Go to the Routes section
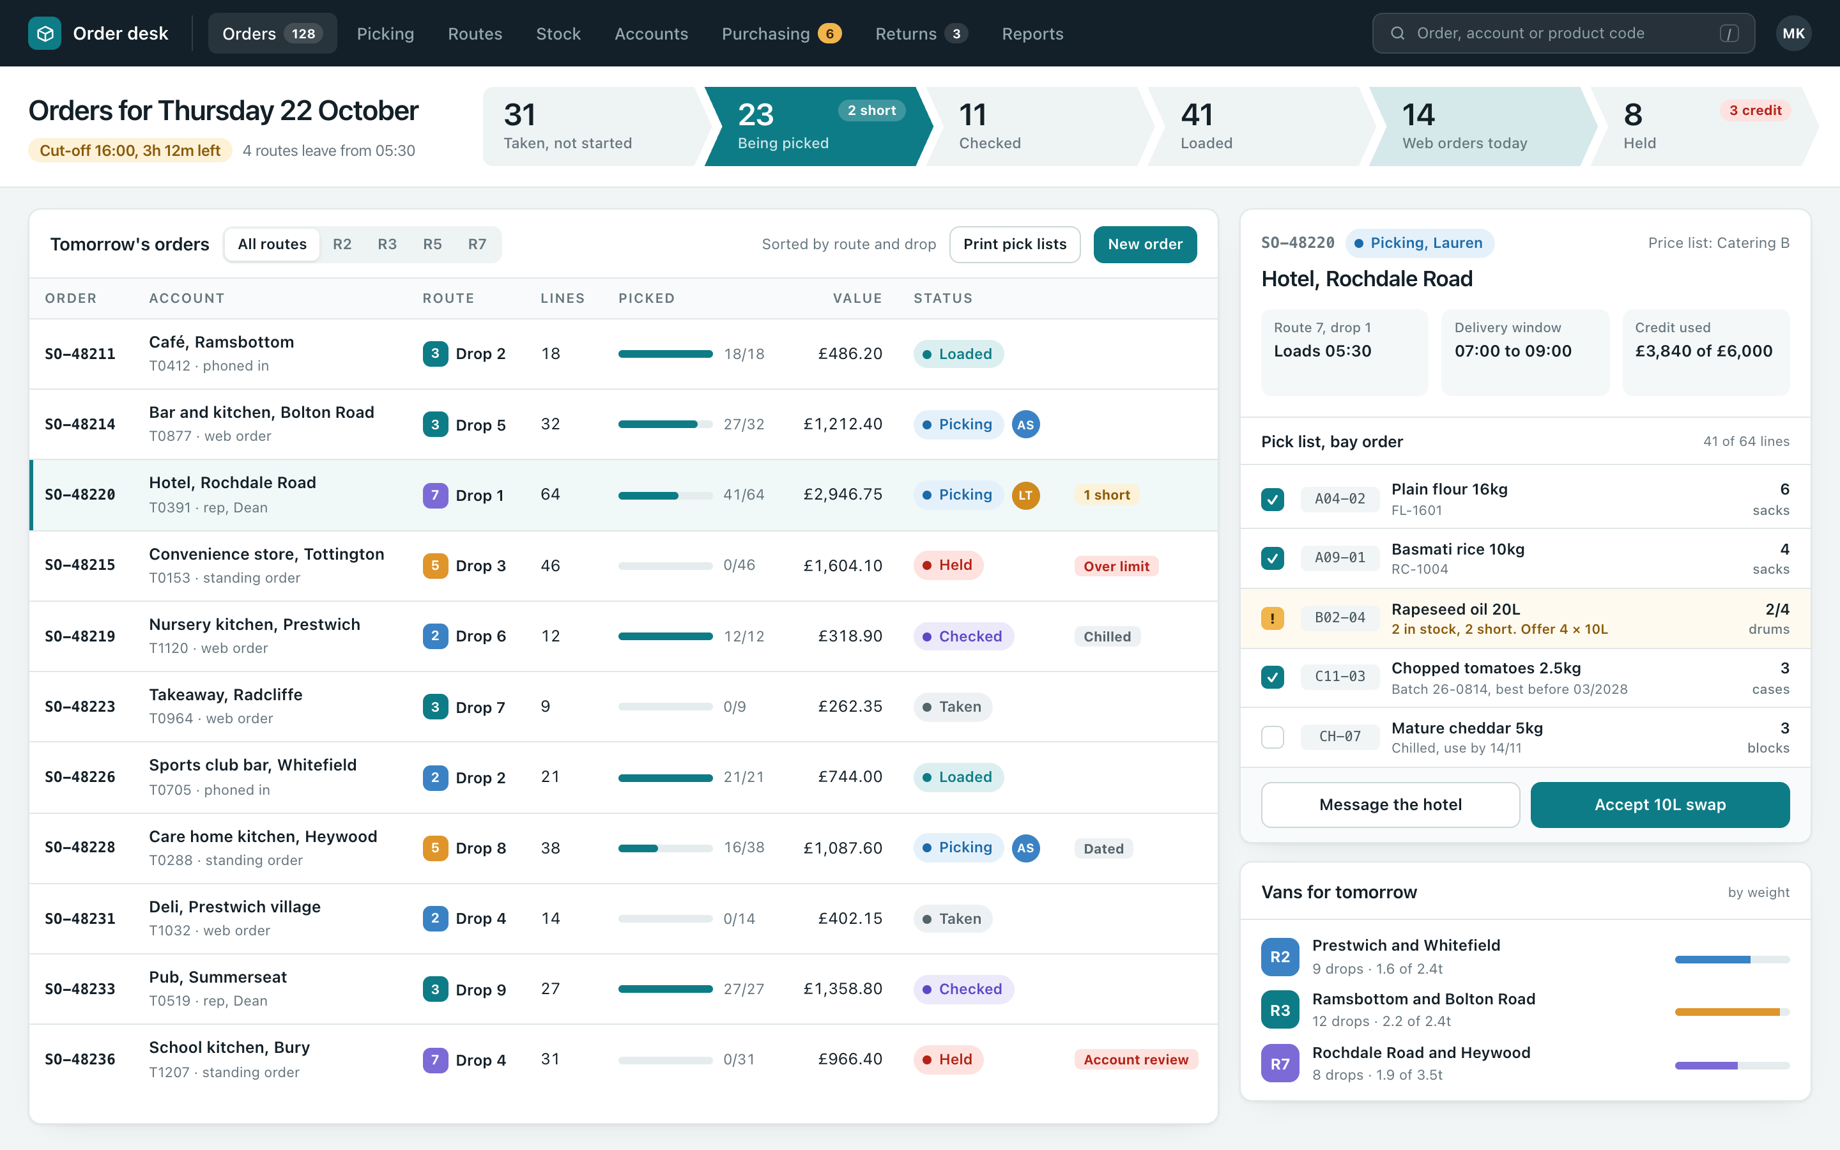Image resolution: width=1840 pixels, height=1150 pixels. [475, 33]
